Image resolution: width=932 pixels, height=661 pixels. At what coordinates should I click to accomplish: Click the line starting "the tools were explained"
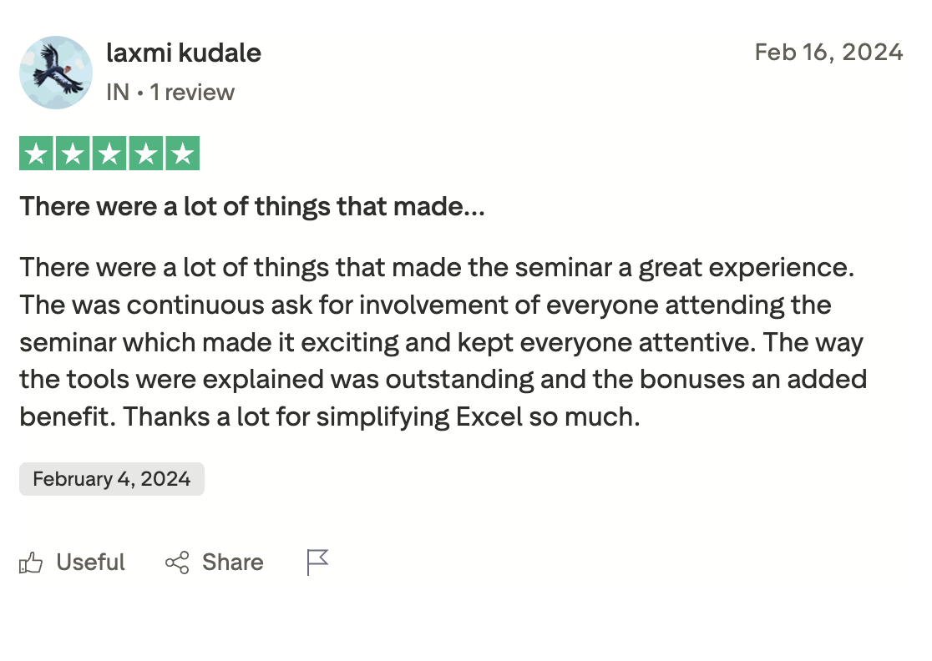443,380
